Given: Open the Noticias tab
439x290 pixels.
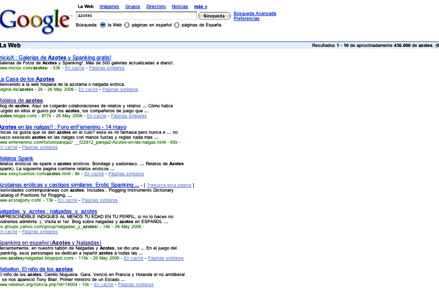Looking at the screenshot, I should [x=180, y=6].
